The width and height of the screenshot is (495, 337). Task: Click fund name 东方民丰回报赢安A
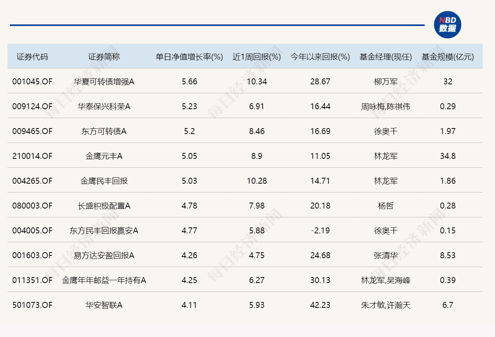(104, 231)
